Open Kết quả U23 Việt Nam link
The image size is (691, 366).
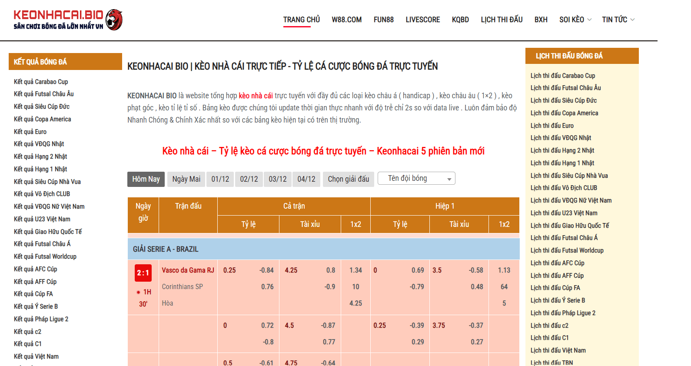click(x=42, y=219)
